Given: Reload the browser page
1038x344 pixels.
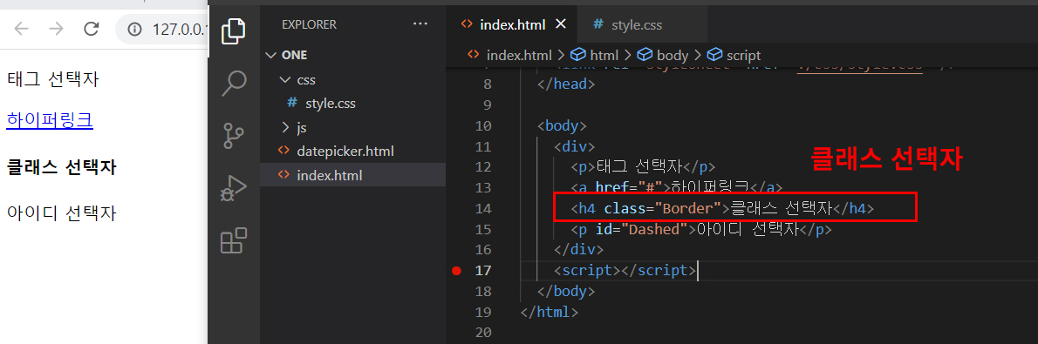Looking at the screenshot, I should (92, 29).
